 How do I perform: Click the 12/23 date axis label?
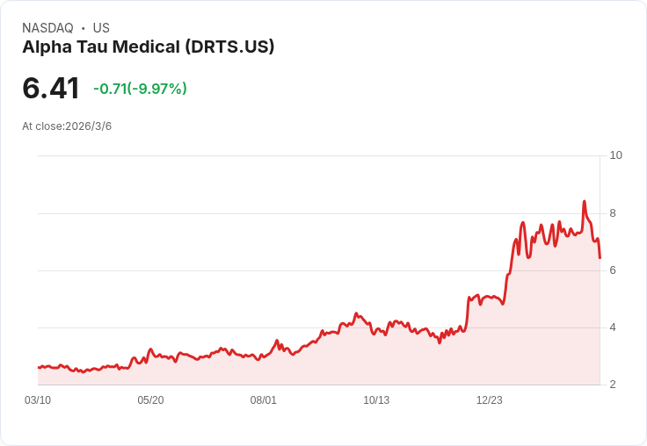(490, 400)
